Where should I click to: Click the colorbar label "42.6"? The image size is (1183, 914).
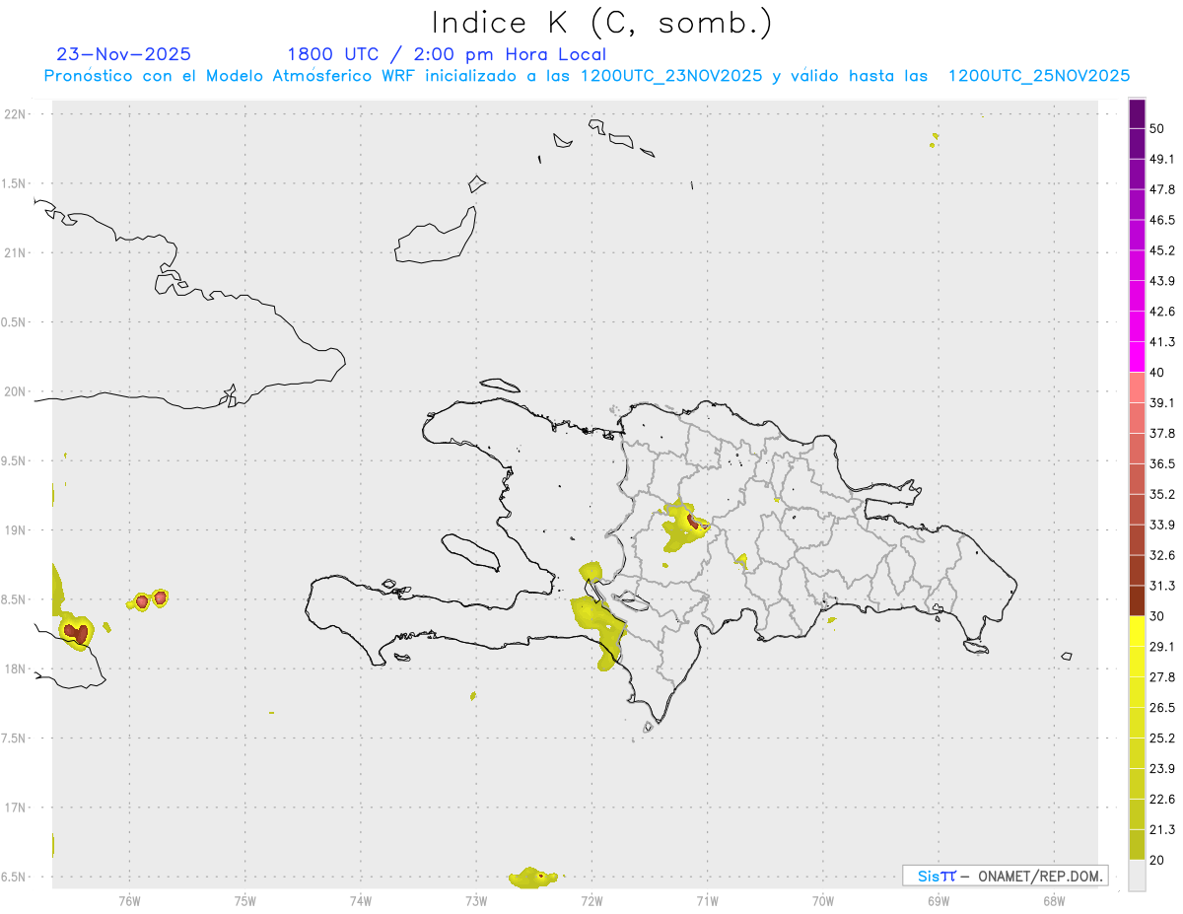[1162, 312]
